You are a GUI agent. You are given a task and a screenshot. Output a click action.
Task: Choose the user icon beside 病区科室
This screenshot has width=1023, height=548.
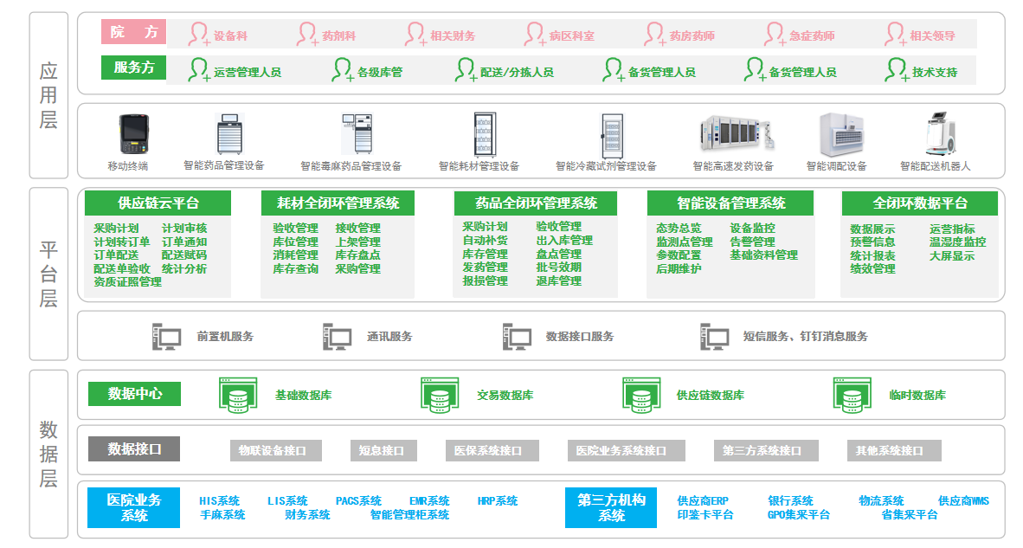point(534,34)
